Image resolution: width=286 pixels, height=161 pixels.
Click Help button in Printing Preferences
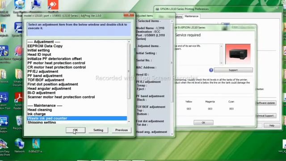[272, 126]
